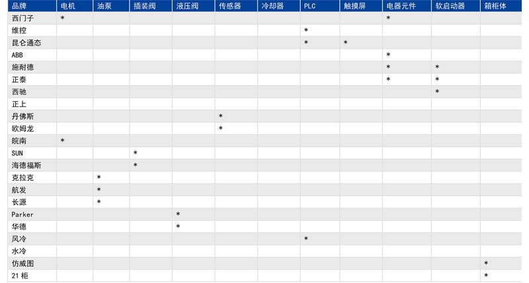Click the 丹佛斯 row label
The image size is (529, 283).
tap(22, 116)
